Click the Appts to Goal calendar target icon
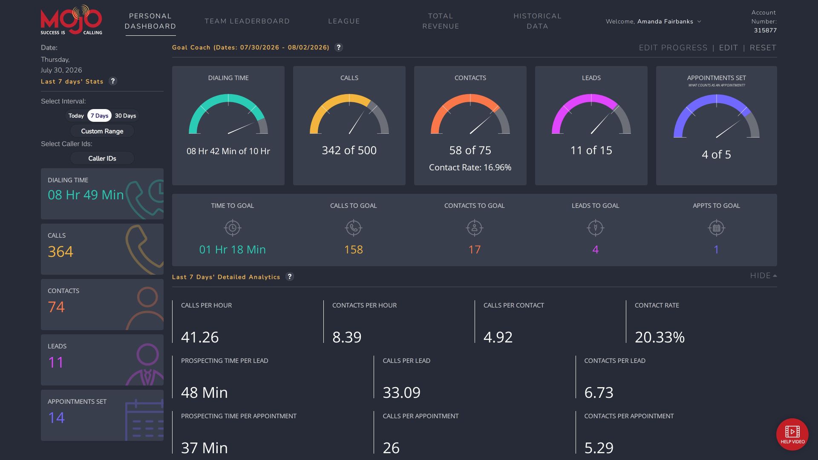 tap(717, 228)
